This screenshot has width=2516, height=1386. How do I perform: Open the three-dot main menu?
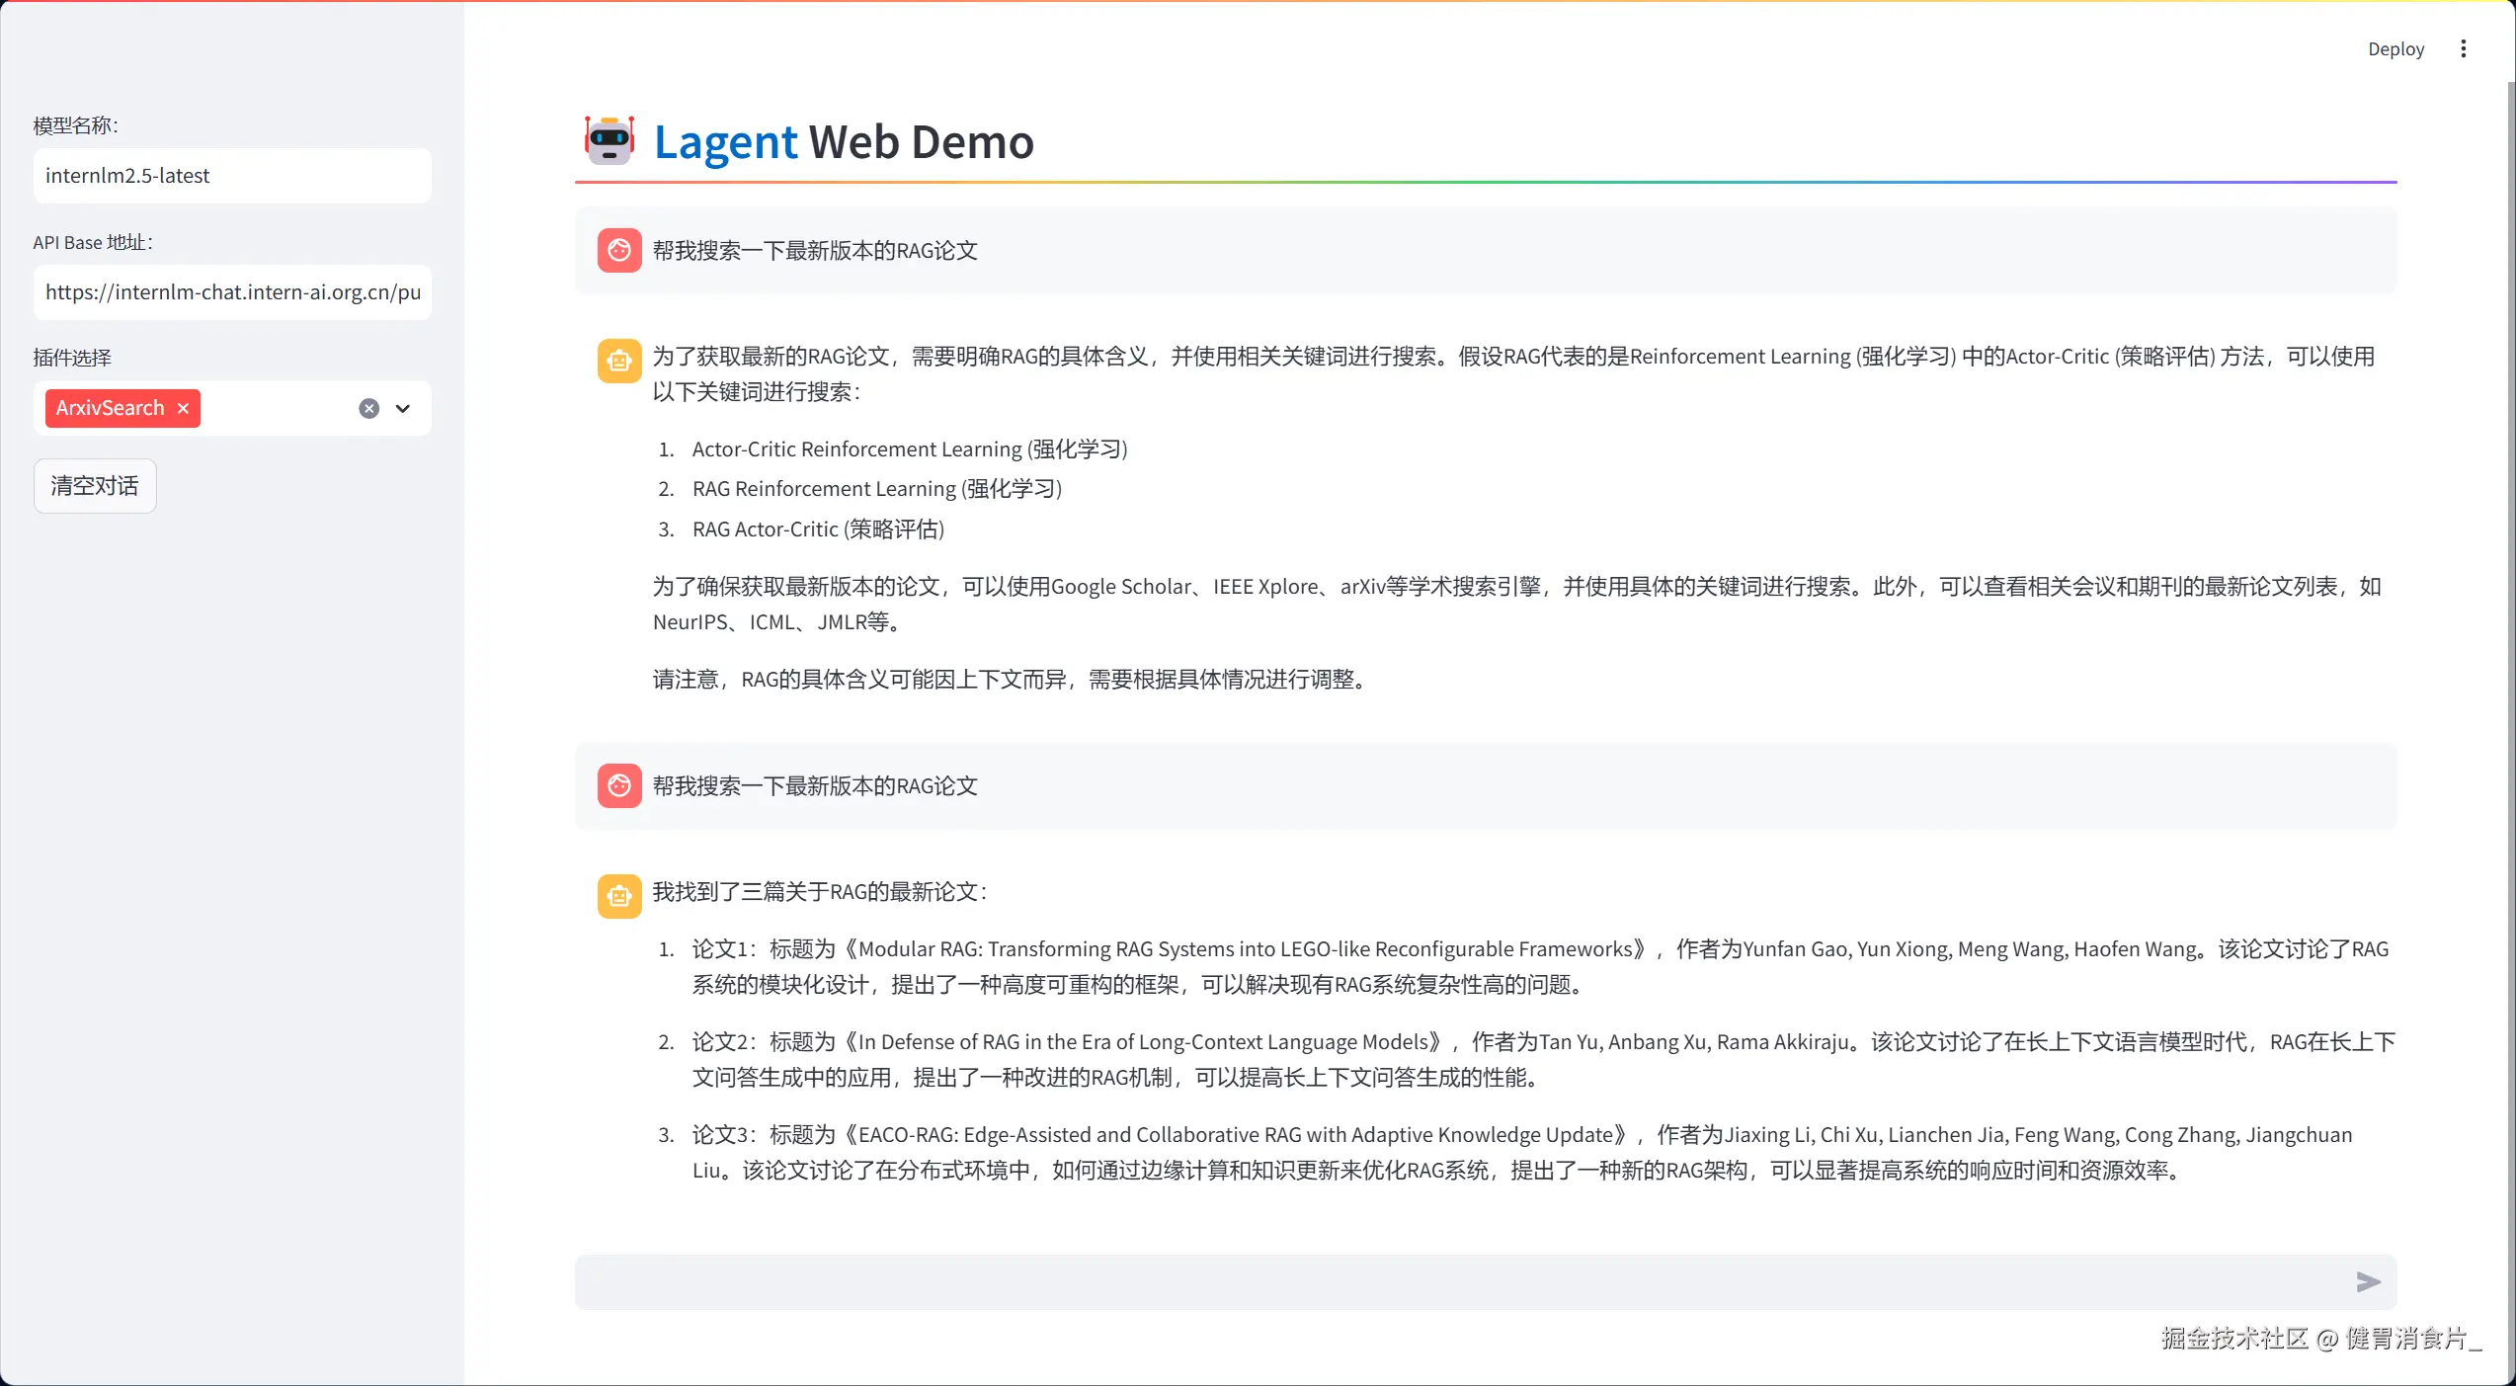tap(2463, 49)
